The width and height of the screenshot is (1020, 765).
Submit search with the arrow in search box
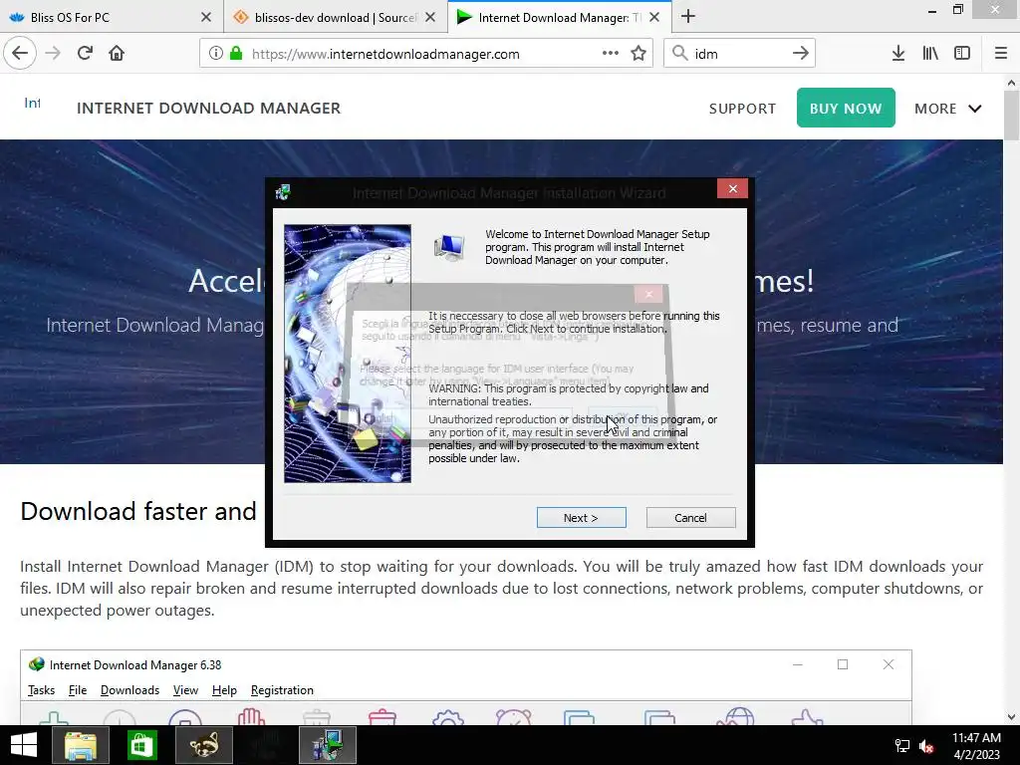[x=801, y=54]
